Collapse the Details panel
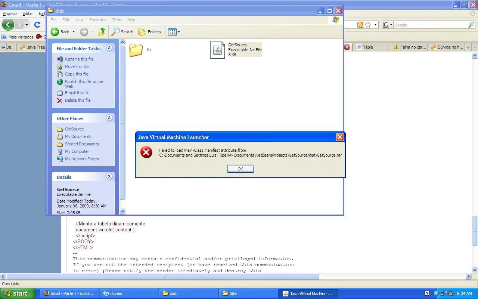The image size is (478, 299). (109, 176)
